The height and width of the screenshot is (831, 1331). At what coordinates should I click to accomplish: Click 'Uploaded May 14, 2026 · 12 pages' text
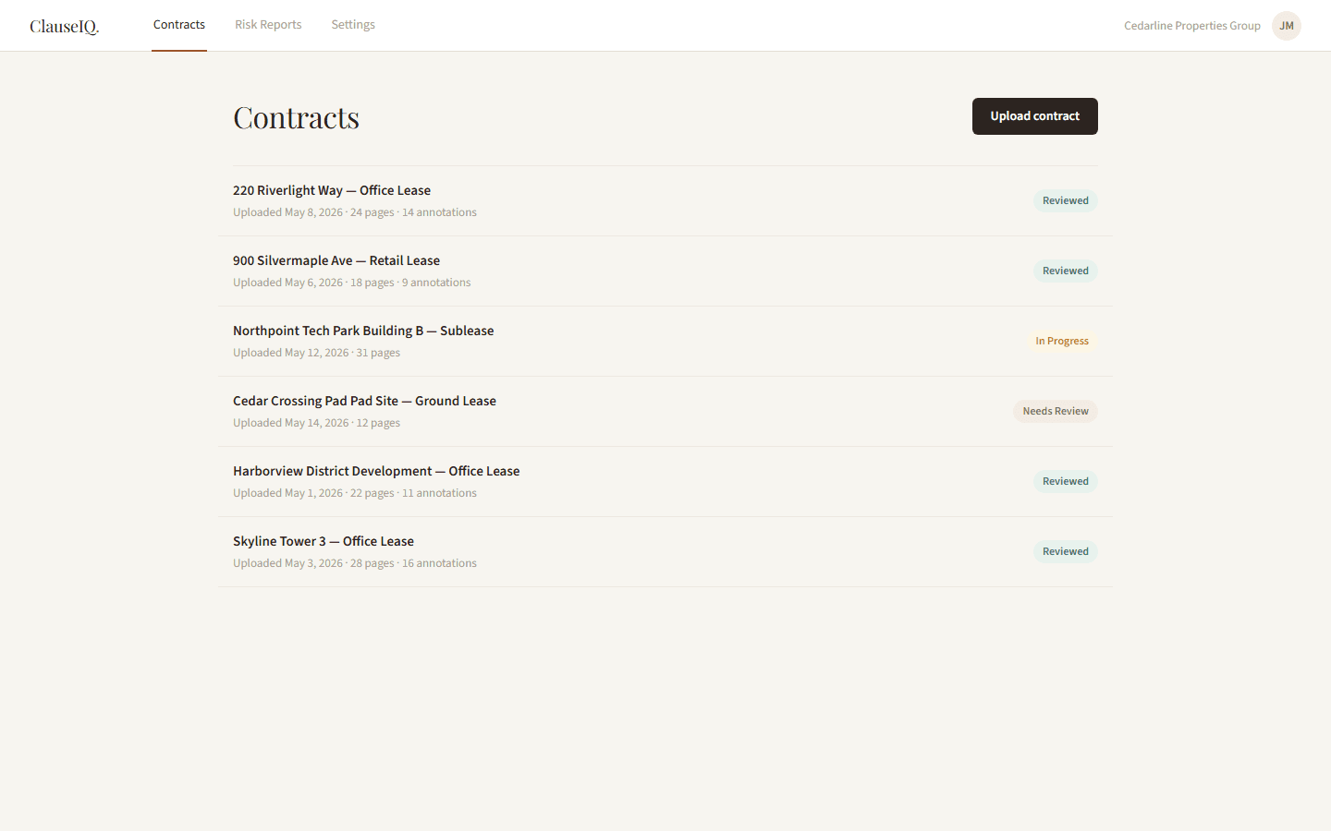pos(317,423)
